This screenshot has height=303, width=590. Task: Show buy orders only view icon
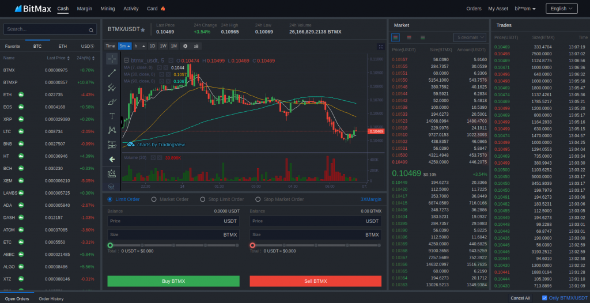click(x=422, y=37)
